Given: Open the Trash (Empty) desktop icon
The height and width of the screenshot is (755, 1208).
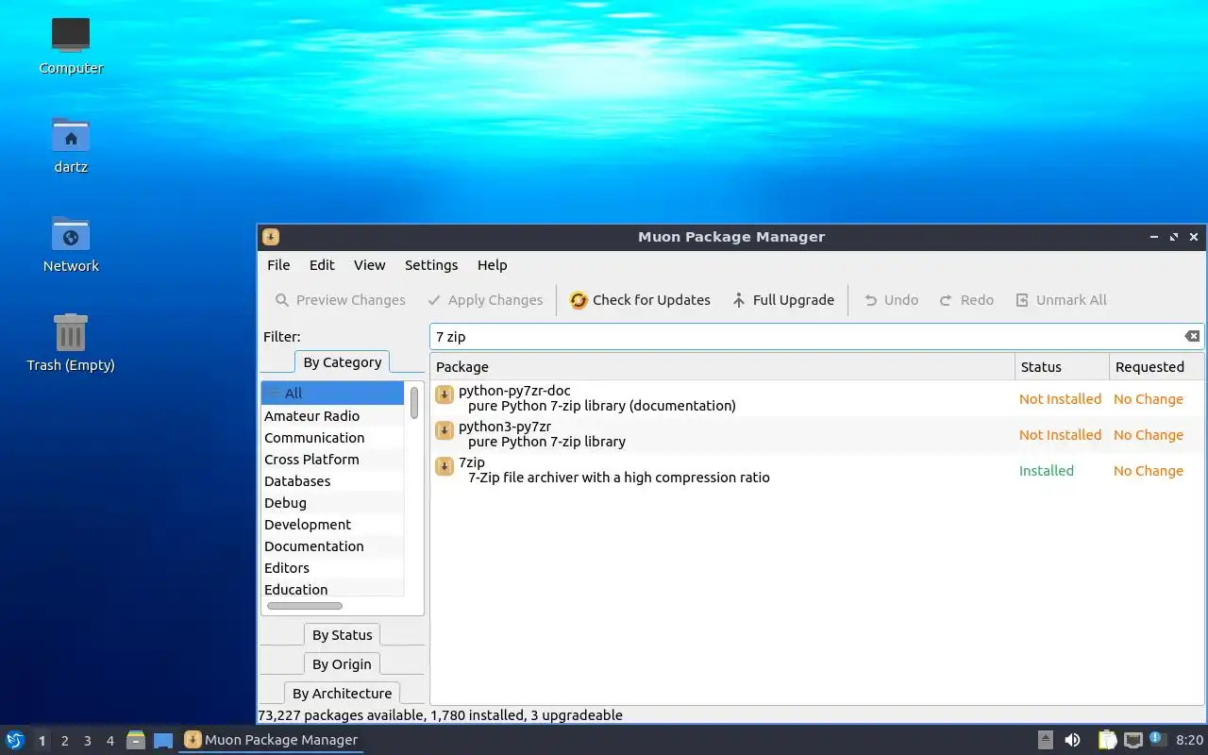Looking at the screenshot, I should coord(71,343).
